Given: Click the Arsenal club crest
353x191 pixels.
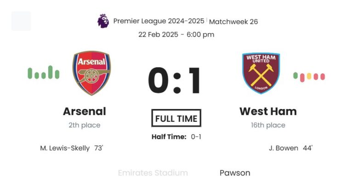Looking at the screenshot, I should coord(91,73).
